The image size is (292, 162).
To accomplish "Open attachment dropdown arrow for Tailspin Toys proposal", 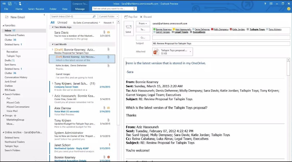I will (x=190, y=52).
